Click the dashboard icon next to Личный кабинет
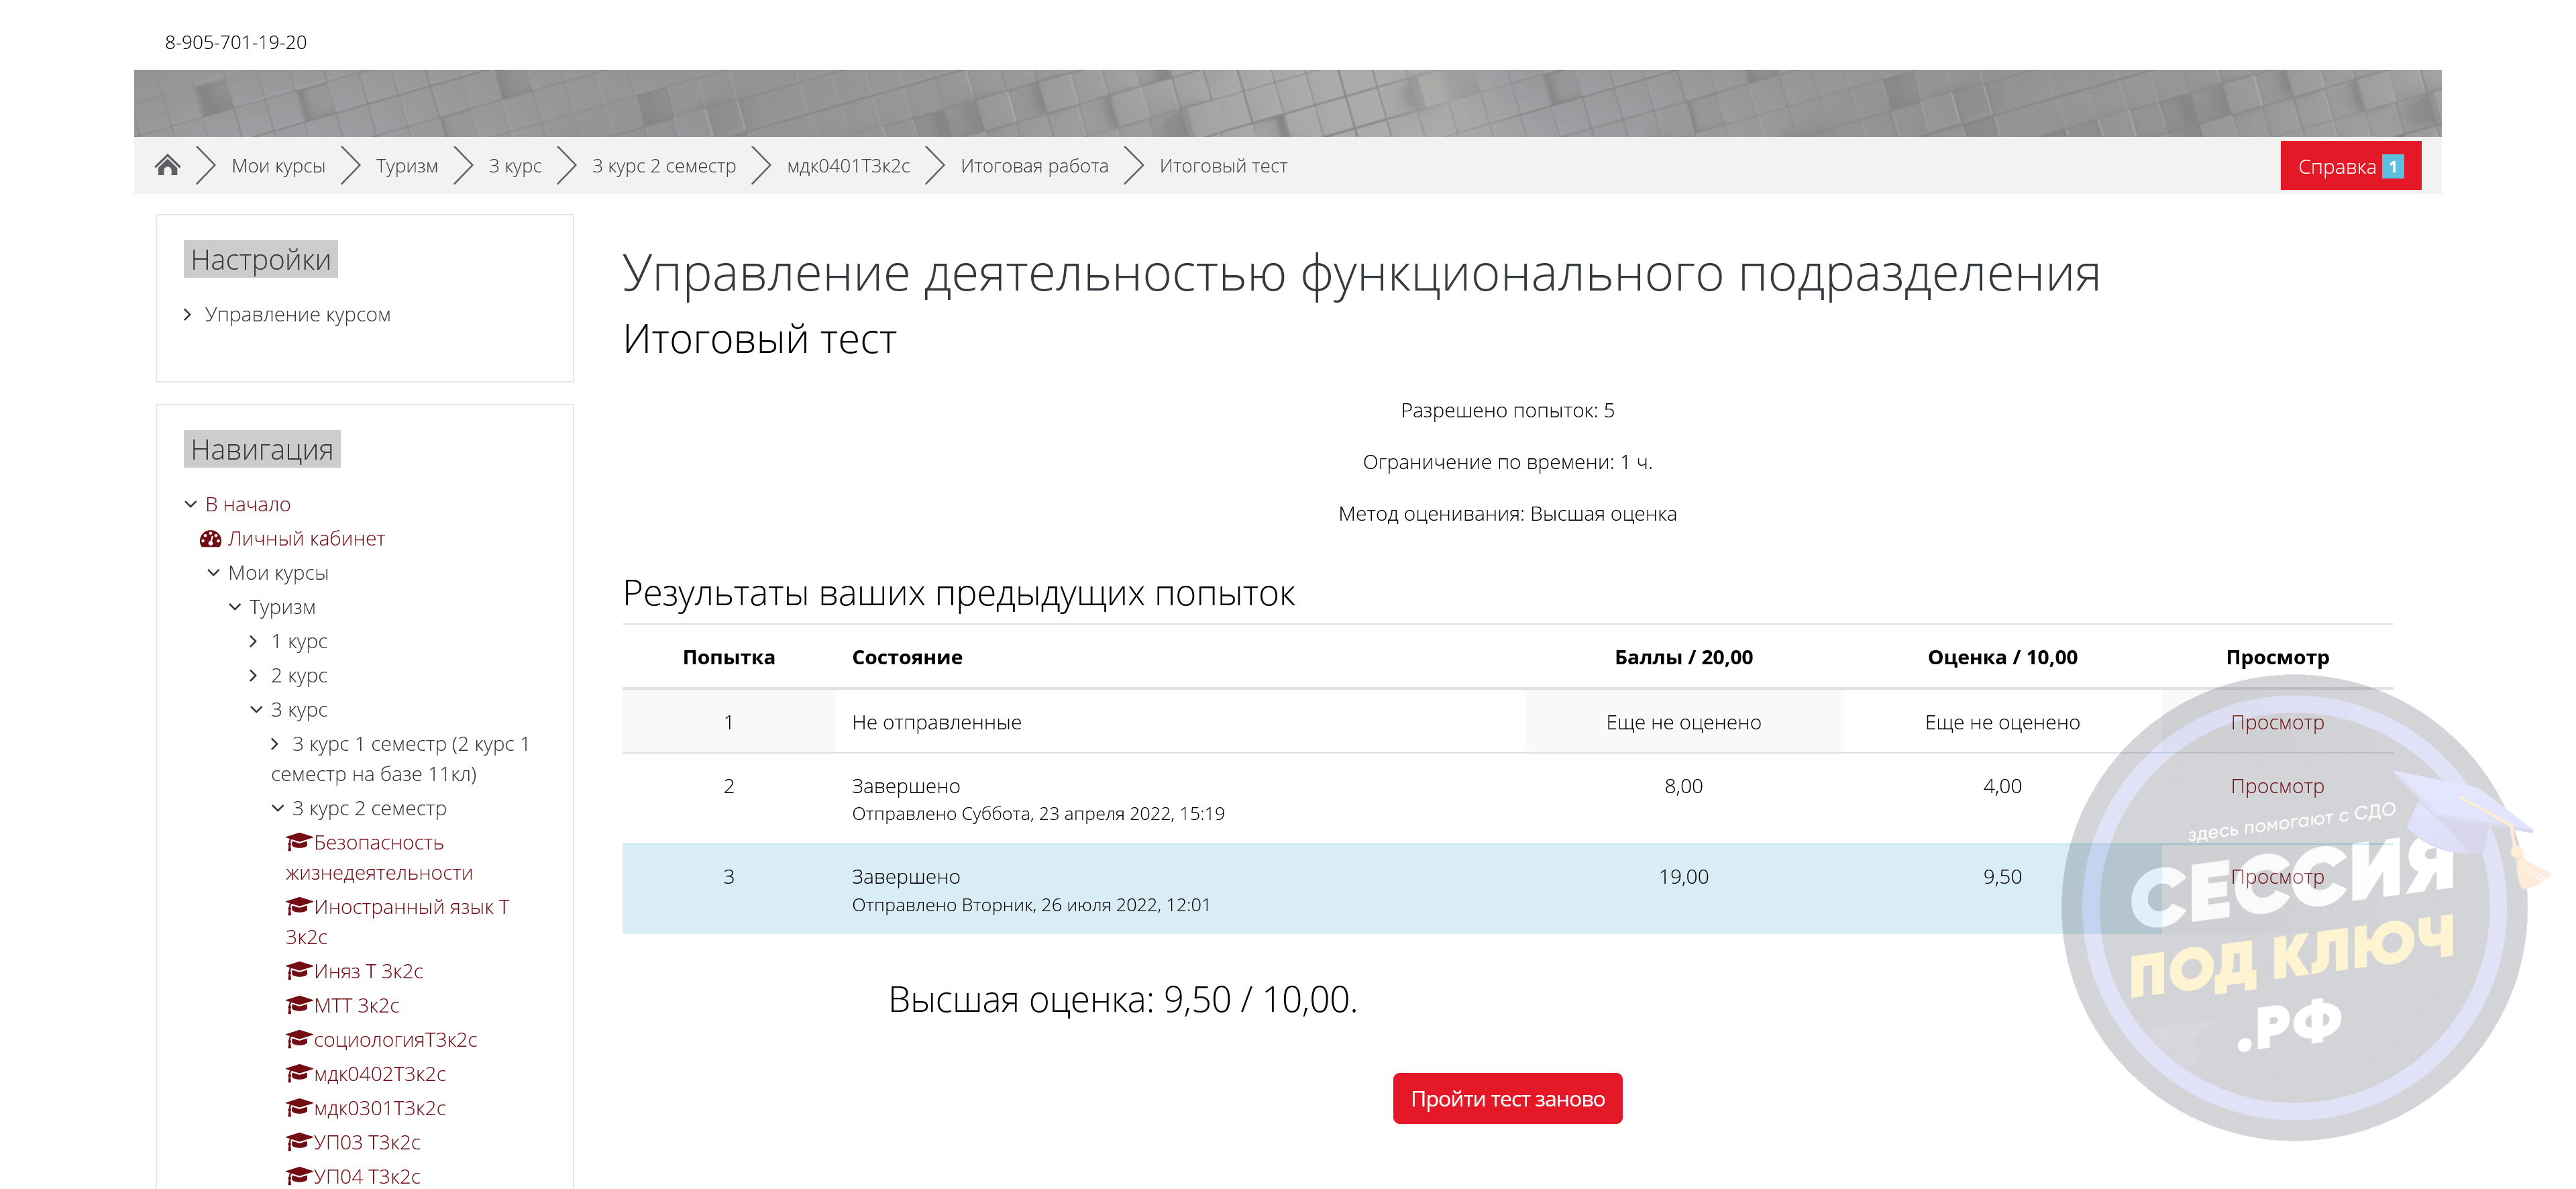Image resolution: width=2576 pixels, height=1189 pixels. tap(210, 539)
